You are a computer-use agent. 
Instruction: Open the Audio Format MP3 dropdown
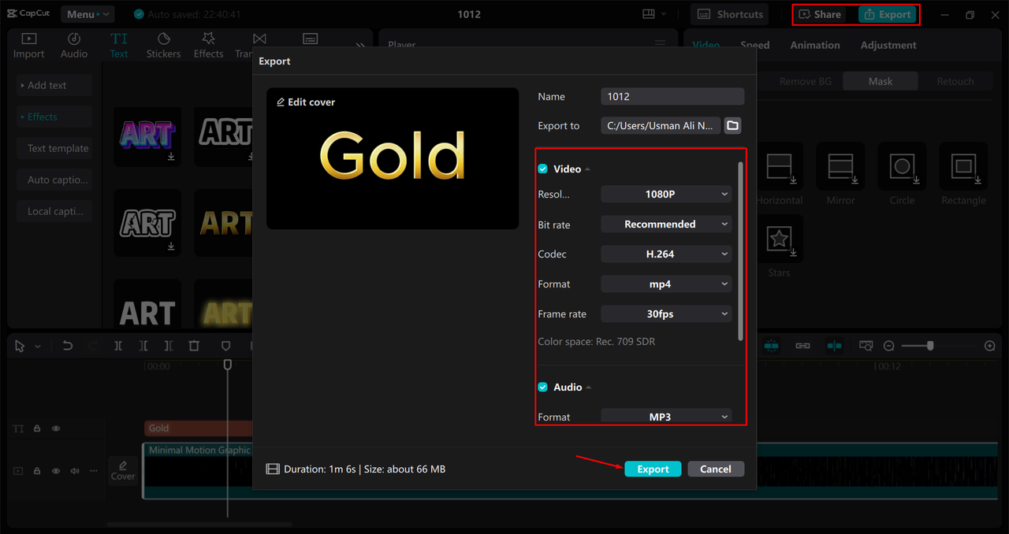(x=666, y=417)
